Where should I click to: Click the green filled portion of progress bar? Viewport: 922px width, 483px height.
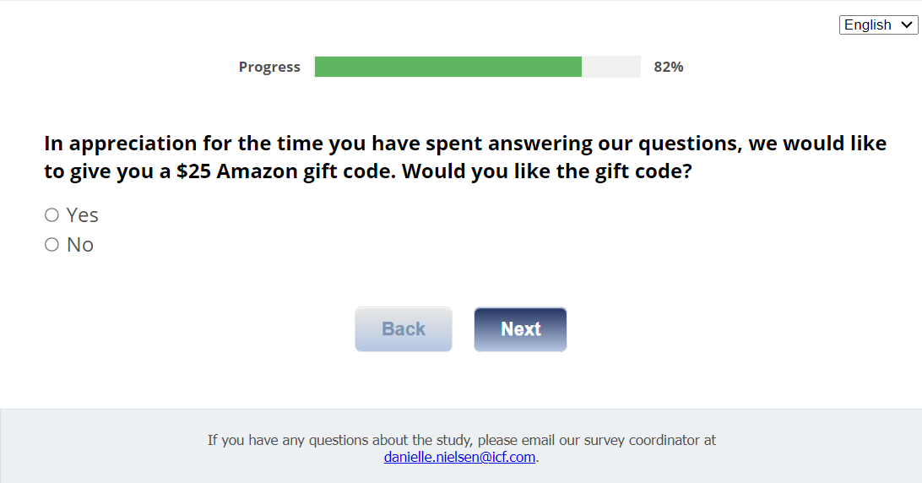[447, 67]
